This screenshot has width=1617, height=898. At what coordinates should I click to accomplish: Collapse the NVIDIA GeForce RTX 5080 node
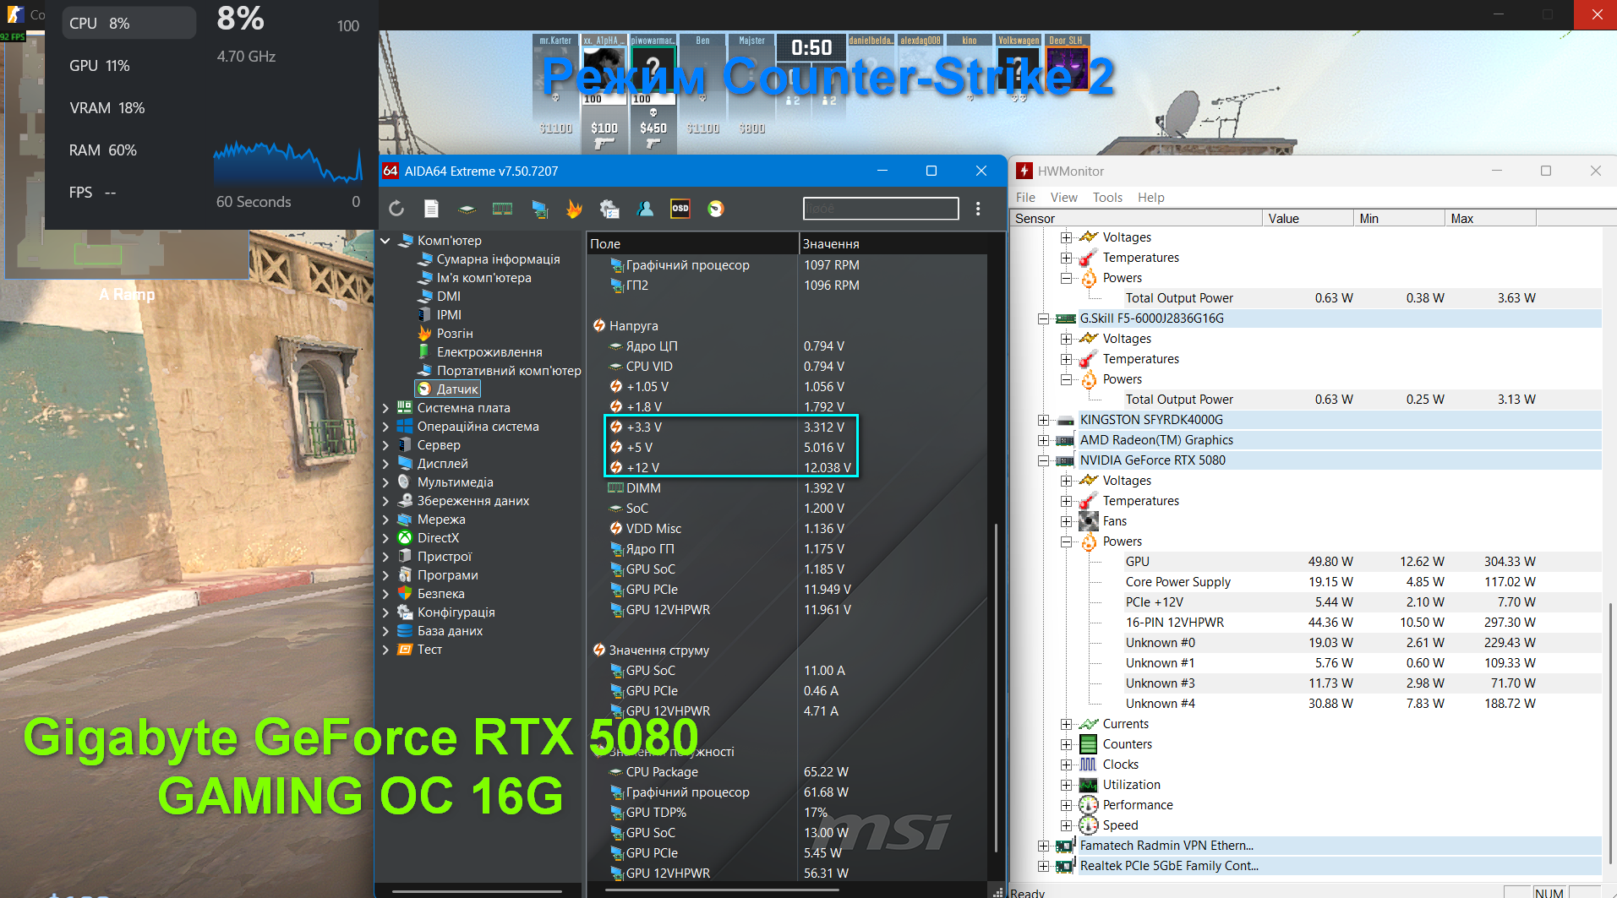pyautogui.click(x=1044, y=460)
